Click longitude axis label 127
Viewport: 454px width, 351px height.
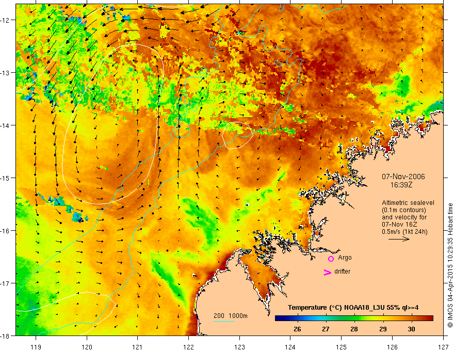click(x=443, y=347)
